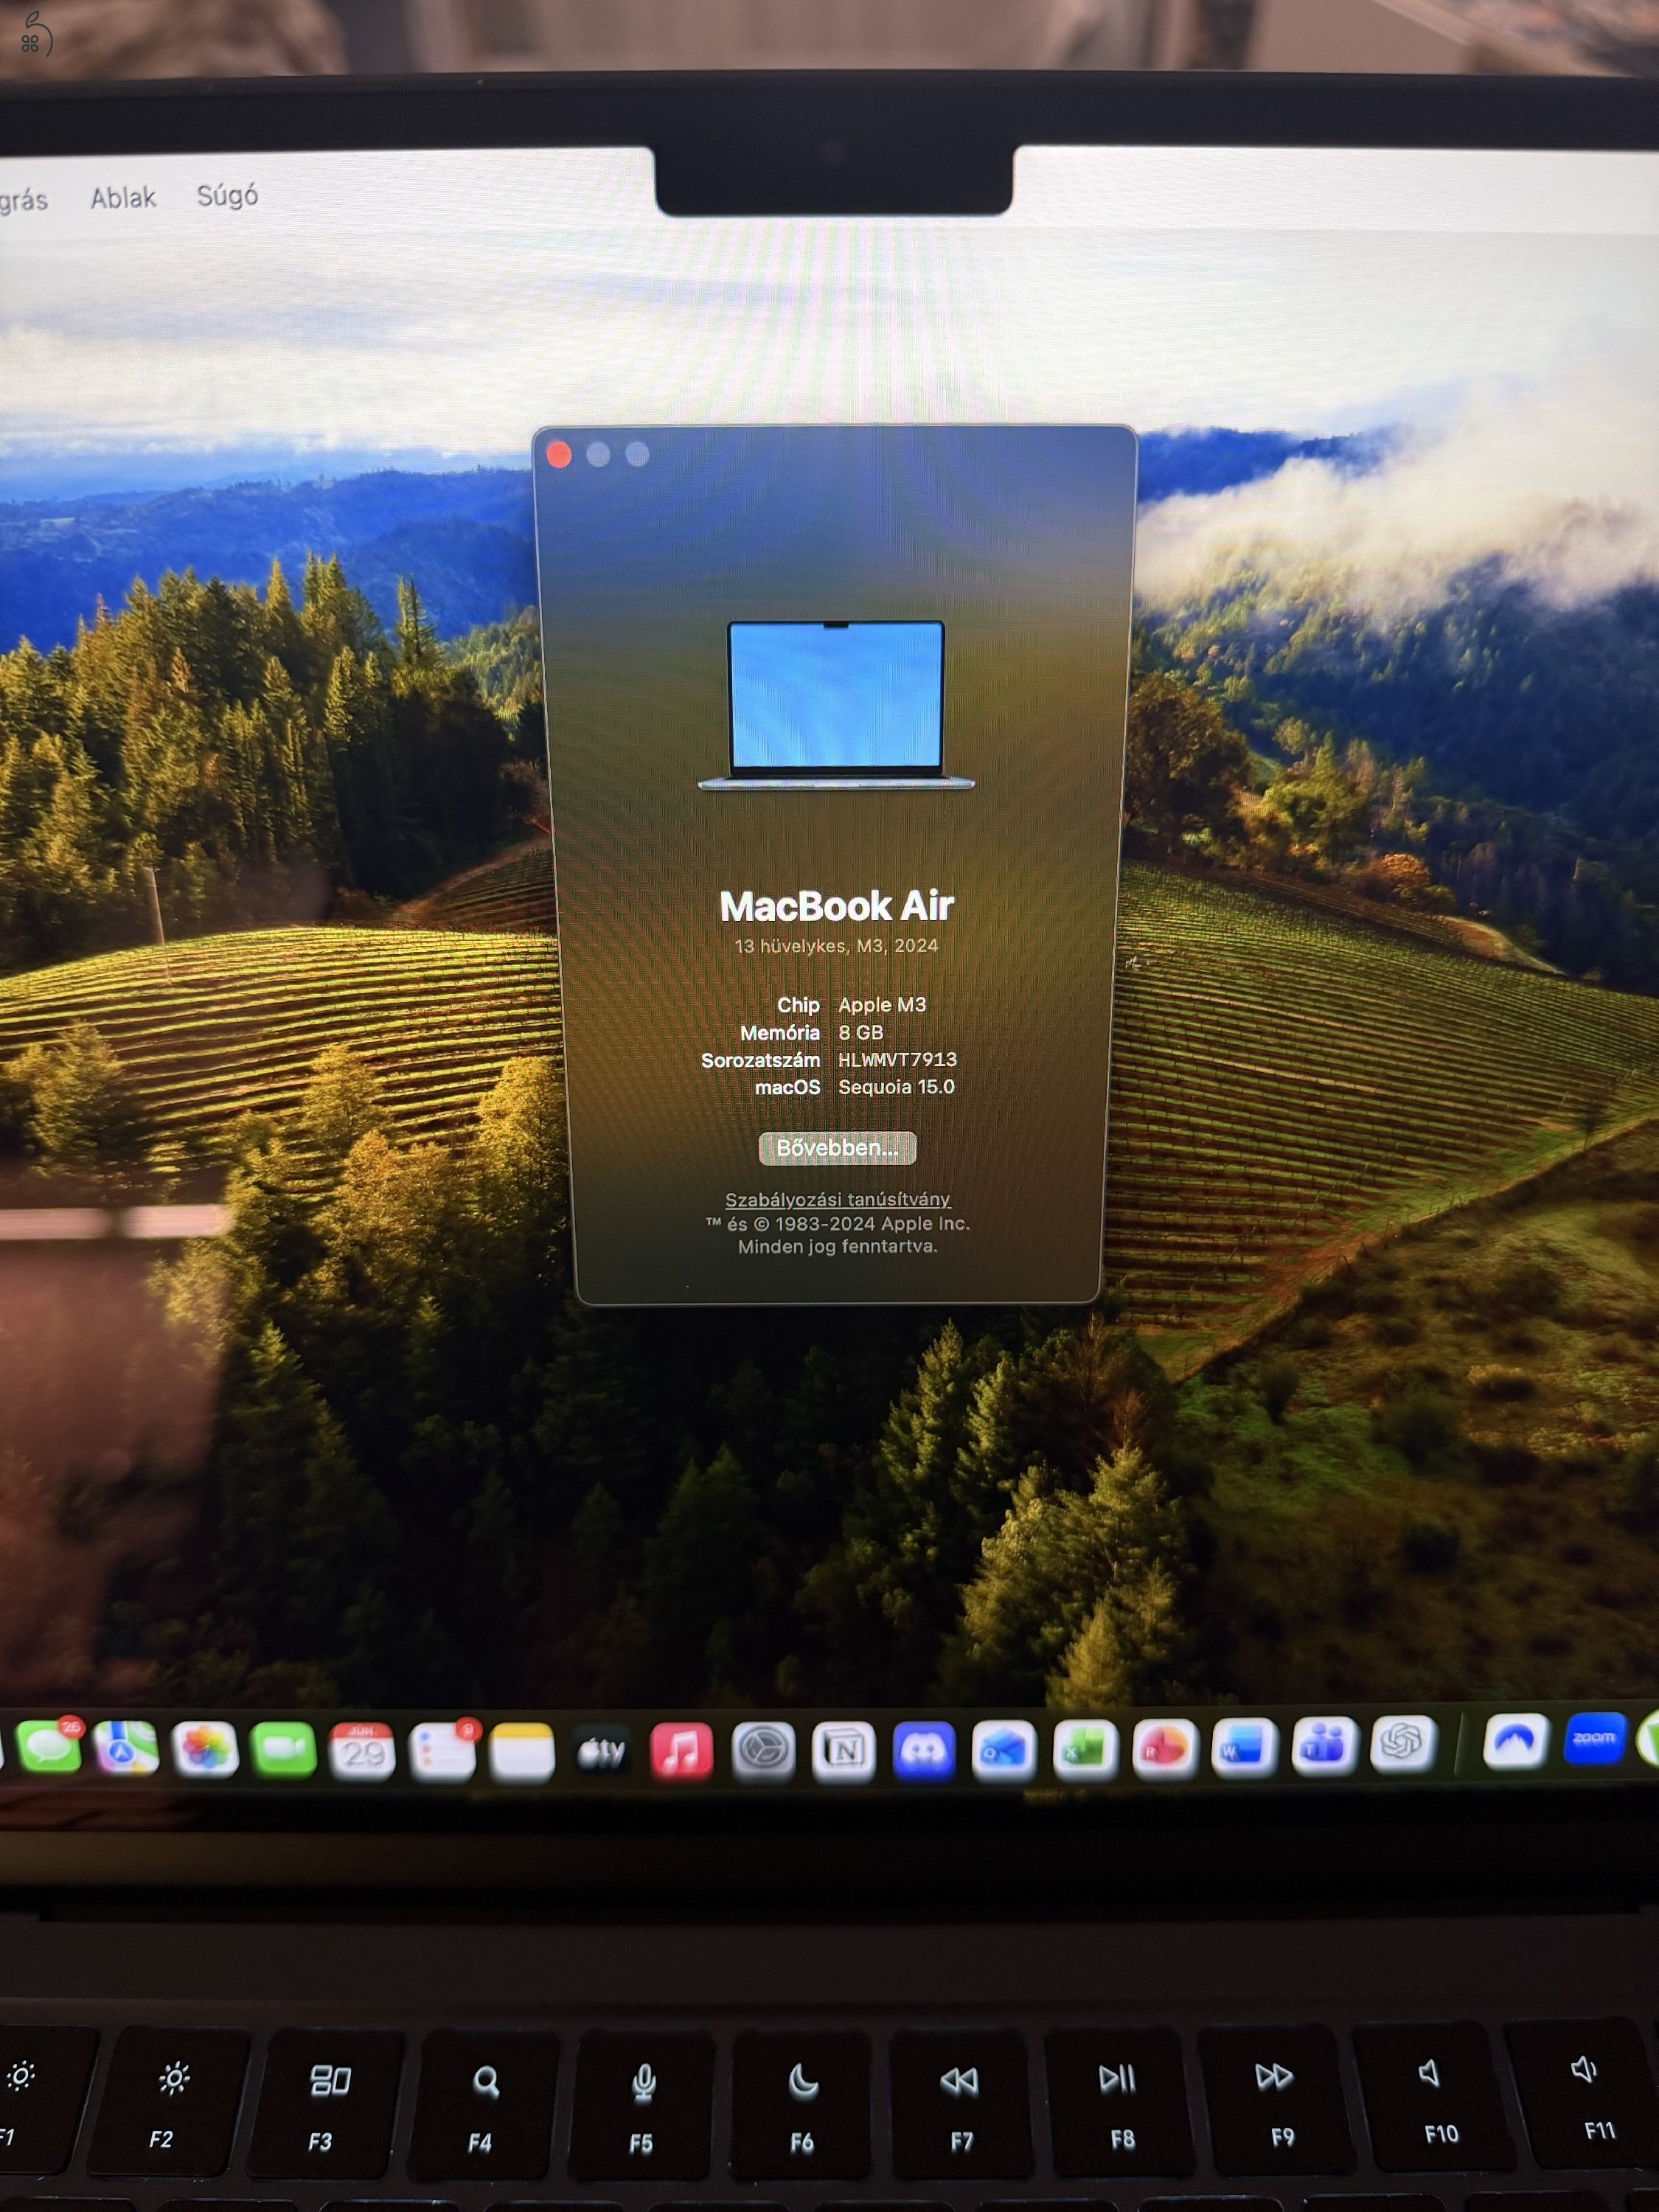
Task: Click the zoom button of the info window
Action: (x=637, y=454)
